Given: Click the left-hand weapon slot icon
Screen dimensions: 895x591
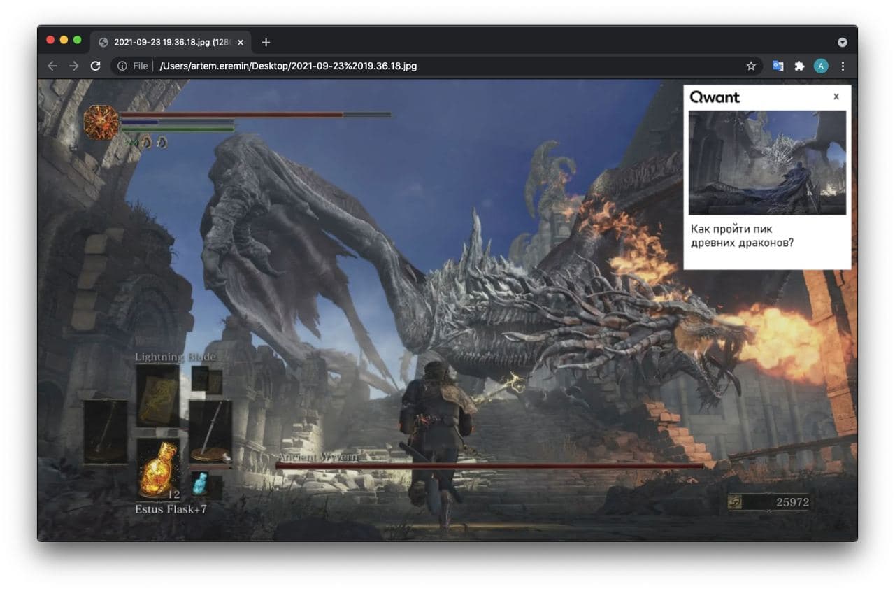Looking at the screenshot, I should [x=106, y=432].
